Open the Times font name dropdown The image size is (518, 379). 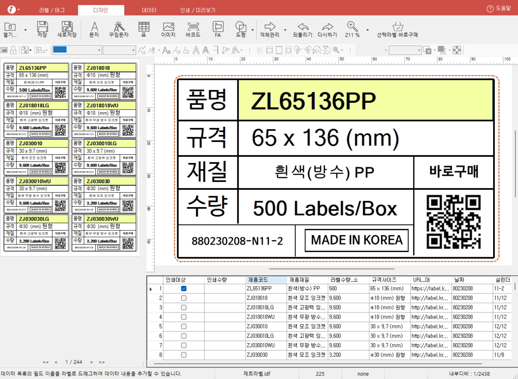(x=99, y=50)
